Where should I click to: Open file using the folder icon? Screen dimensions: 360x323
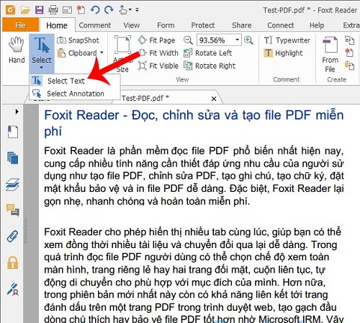coord(25,10)
